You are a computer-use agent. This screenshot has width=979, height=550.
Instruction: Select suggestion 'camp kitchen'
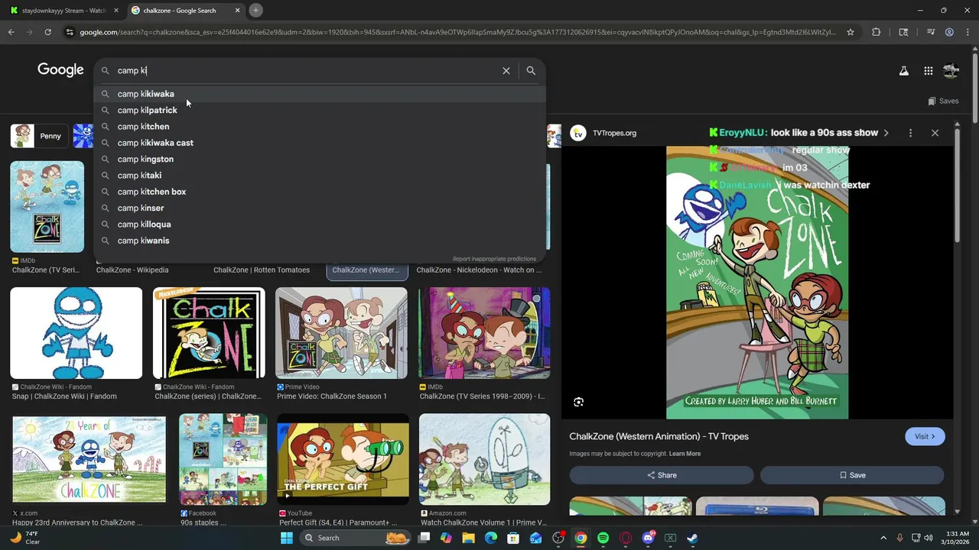tap(320, 127)
